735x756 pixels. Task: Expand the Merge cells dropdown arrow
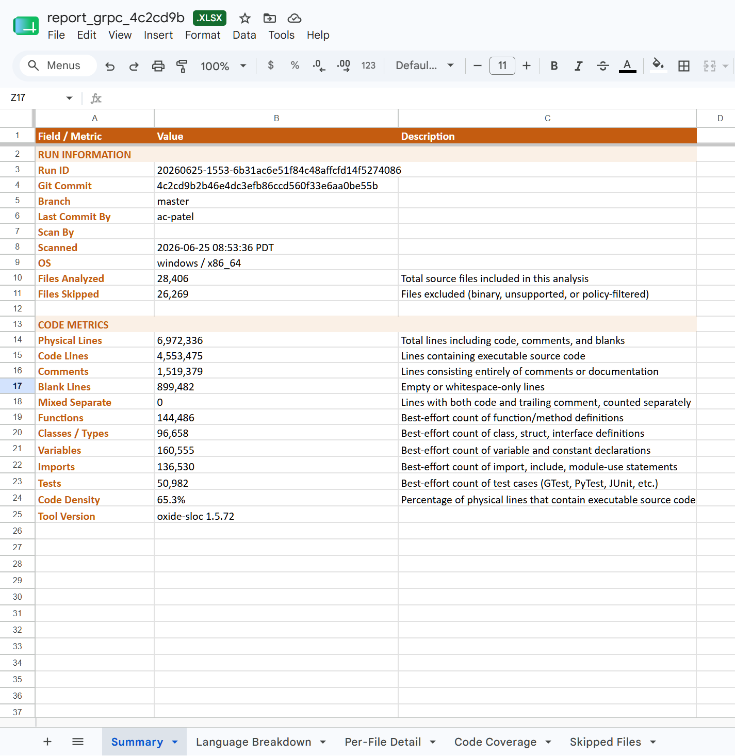coord(726,66)
